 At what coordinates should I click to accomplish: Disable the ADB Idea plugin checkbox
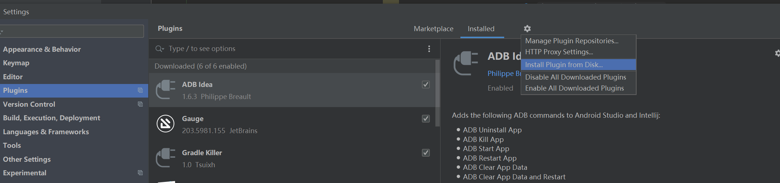425,85
